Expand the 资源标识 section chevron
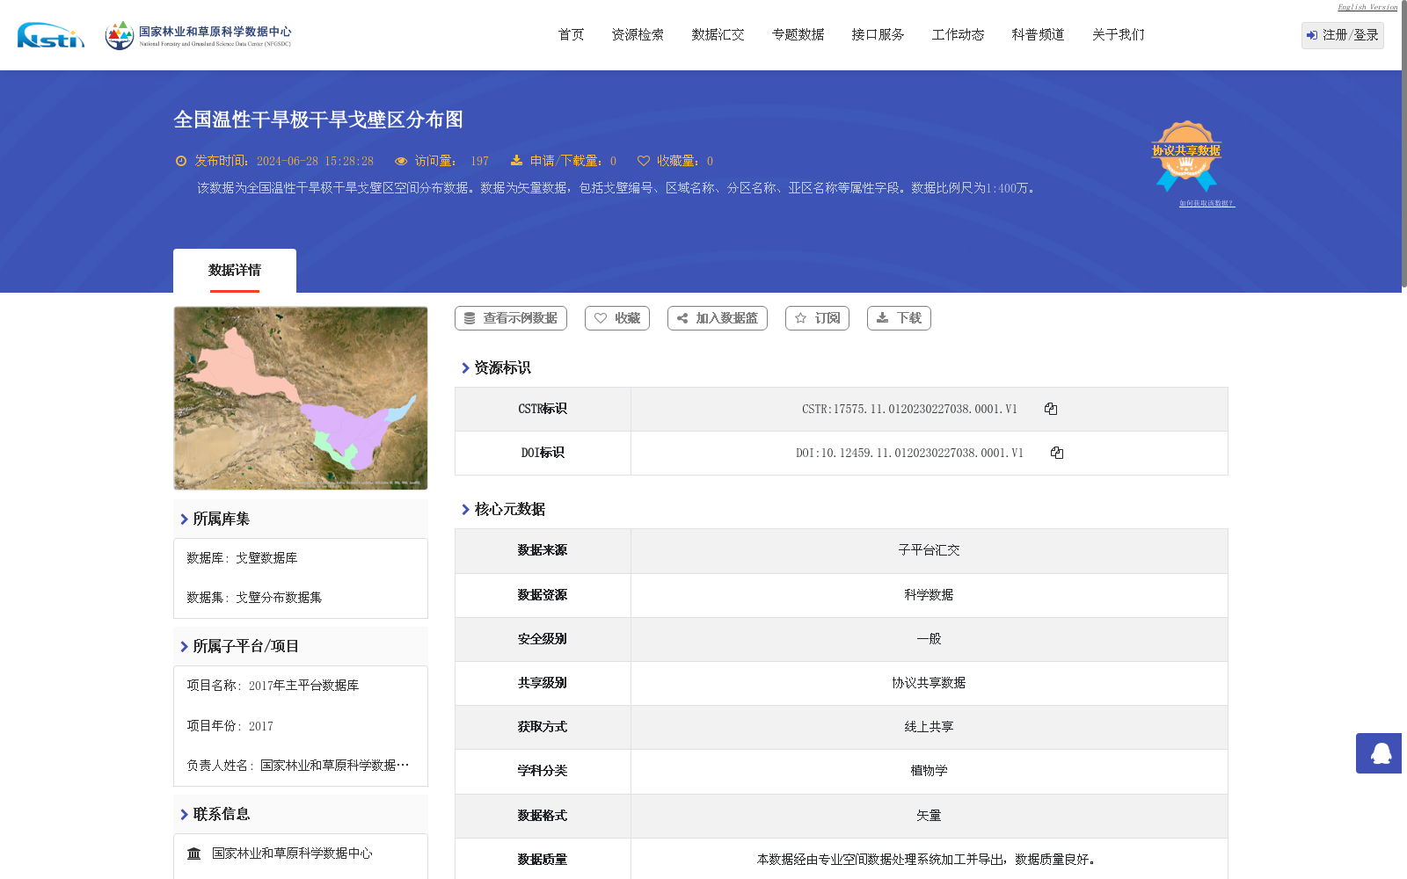Image resolution: width=1407 pixels, height=879 pixels. (x=467, y=368)
